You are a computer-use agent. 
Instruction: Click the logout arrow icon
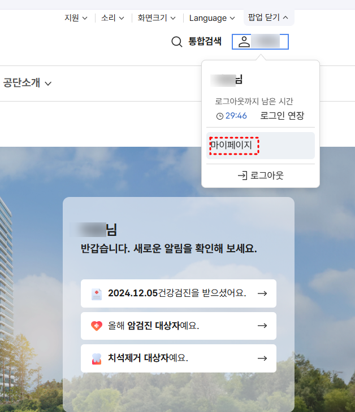pos(243,176)
